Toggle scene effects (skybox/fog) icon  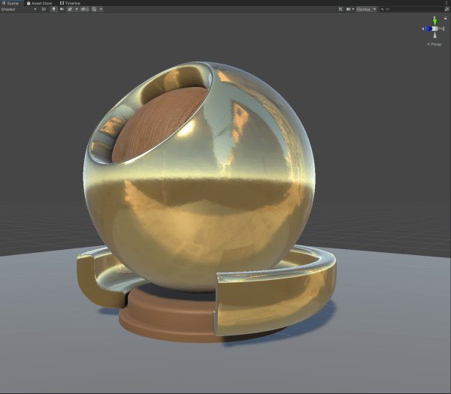coord(70,9)
